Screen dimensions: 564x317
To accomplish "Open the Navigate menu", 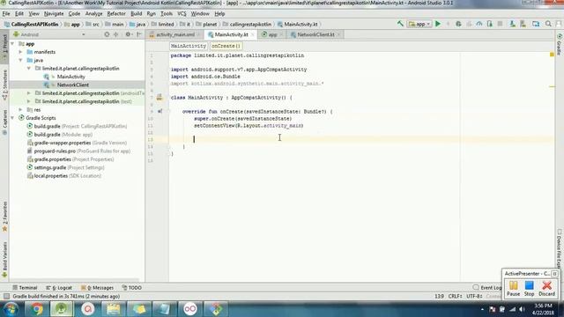I will point(54,14).
